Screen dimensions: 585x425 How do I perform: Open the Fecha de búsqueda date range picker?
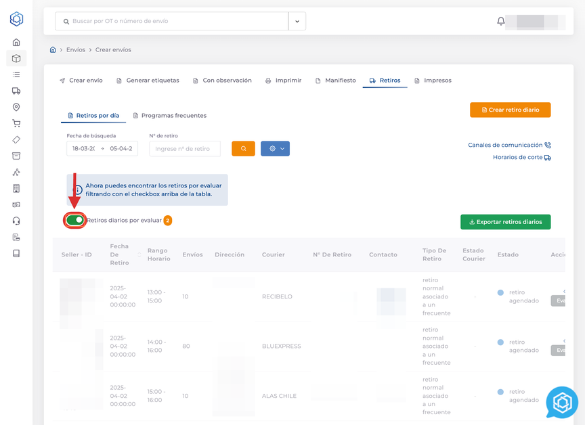coord(102,148)
